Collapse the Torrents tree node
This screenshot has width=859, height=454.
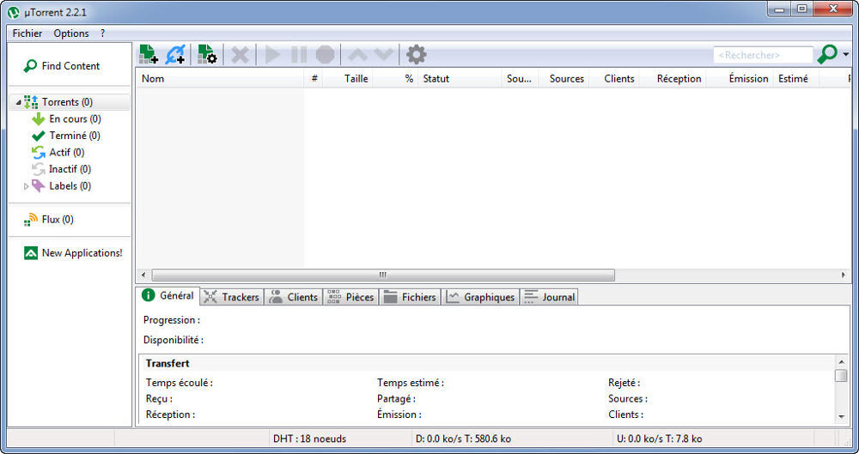(x=19, y=102)
